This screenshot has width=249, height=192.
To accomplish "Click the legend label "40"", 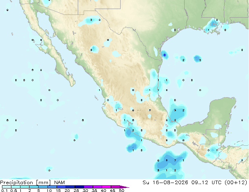I will pyautogui.click(x=103, y=190).
